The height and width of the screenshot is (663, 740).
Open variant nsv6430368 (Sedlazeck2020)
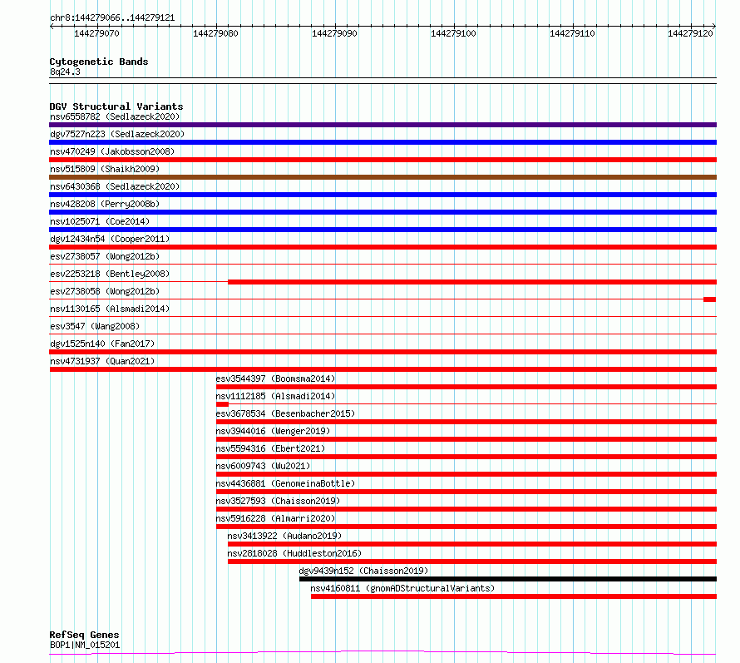pyautogui.click(x=115, y=186)
